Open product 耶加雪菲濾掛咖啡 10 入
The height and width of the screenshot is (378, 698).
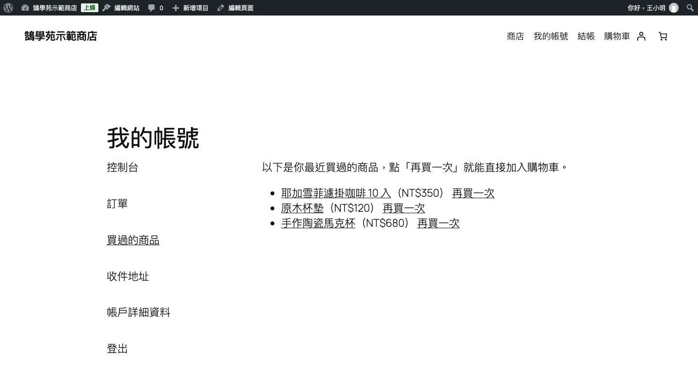[336, 193]
